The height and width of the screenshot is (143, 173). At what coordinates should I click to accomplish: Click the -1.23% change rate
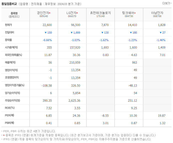132,40
